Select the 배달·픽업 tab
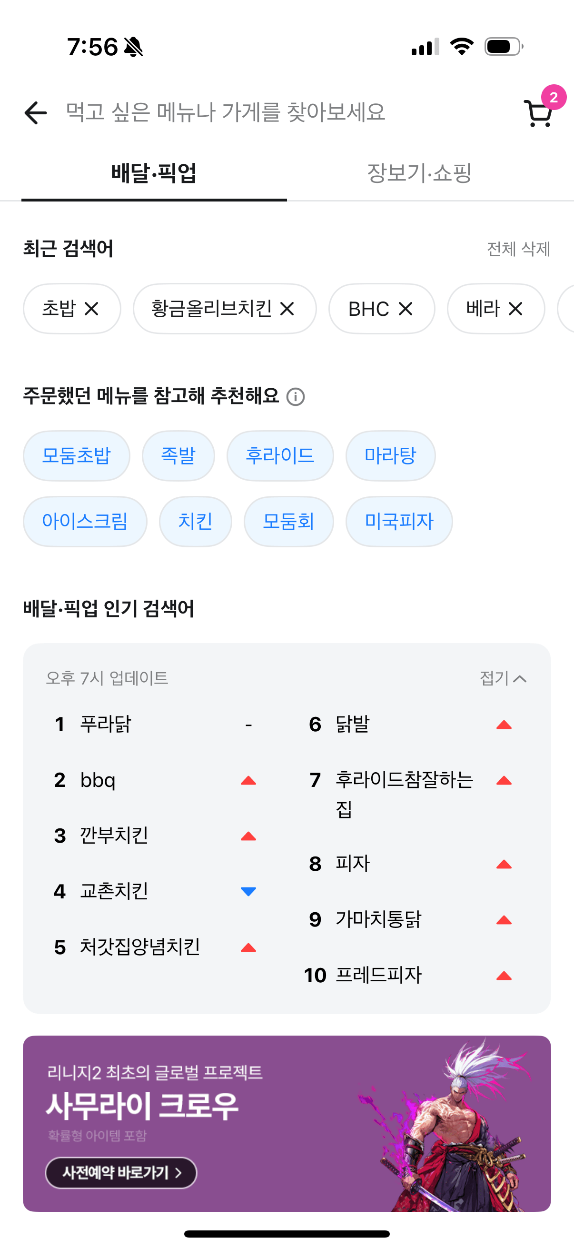 pos(154,173)
